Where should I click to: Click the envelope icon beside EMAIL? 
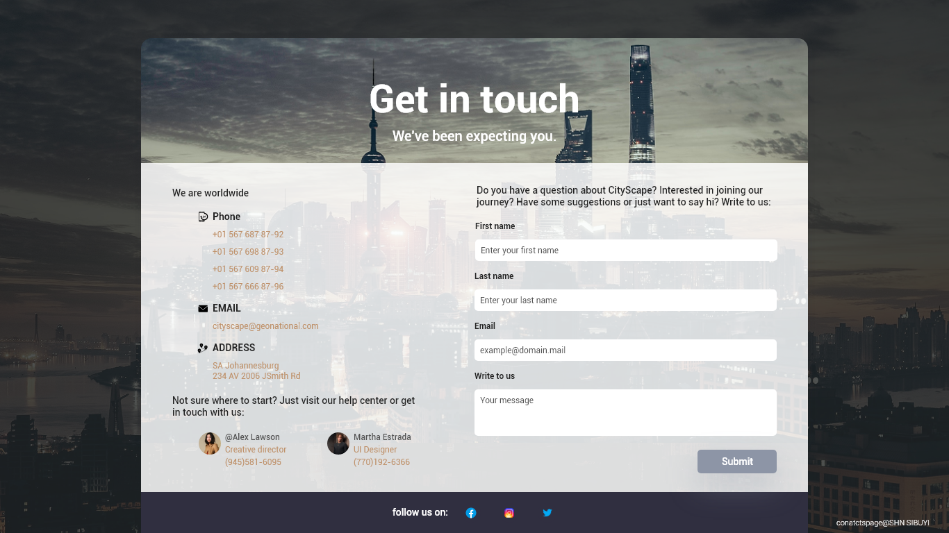tap(203, 309)
